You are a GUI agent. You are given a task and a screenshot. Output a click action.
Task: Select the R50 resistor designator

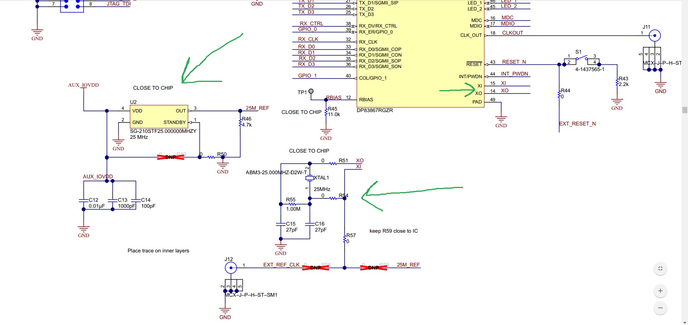pos(222,154)
